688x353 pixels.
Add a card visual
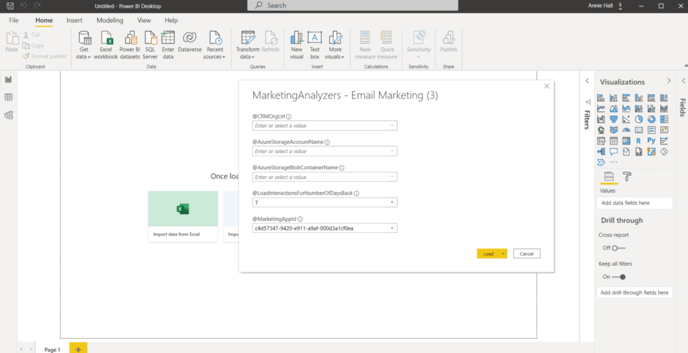639,130
